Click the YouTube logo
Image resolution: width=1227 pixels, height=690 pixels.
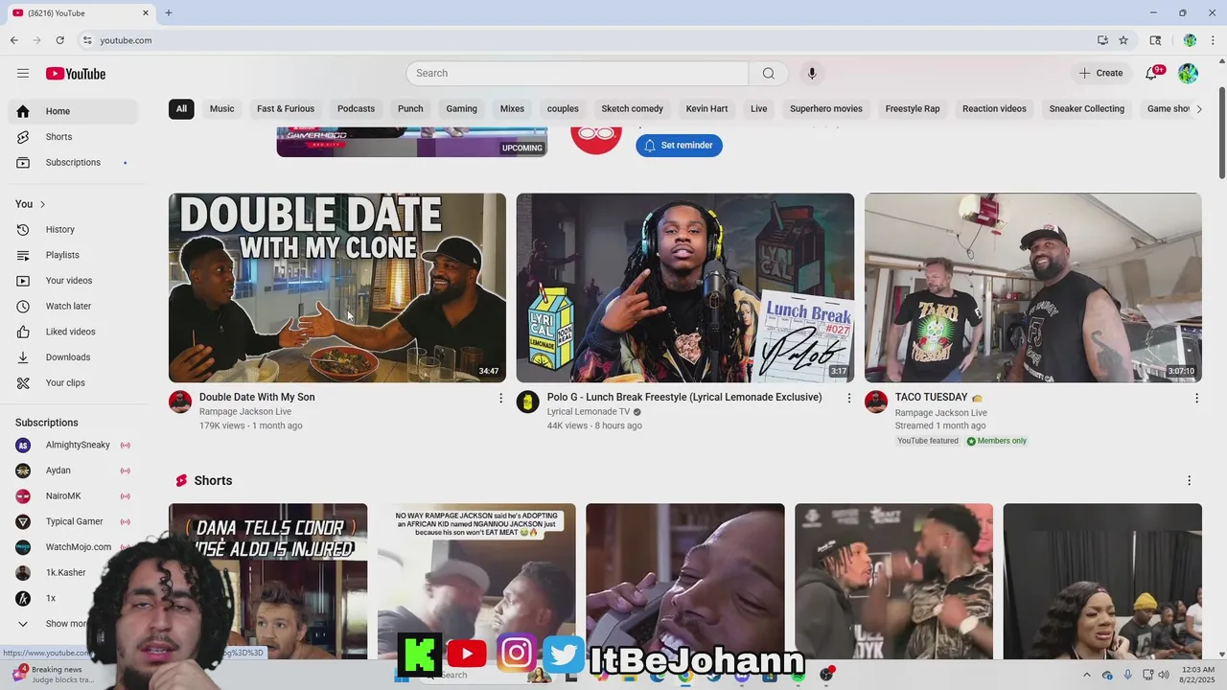(x=76, y=74)
